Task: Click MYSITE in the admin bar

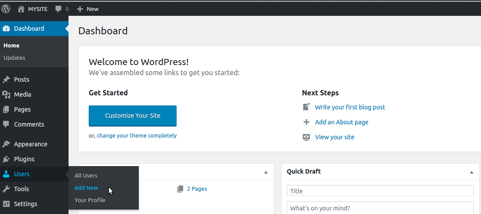Action: coord(38,9)
